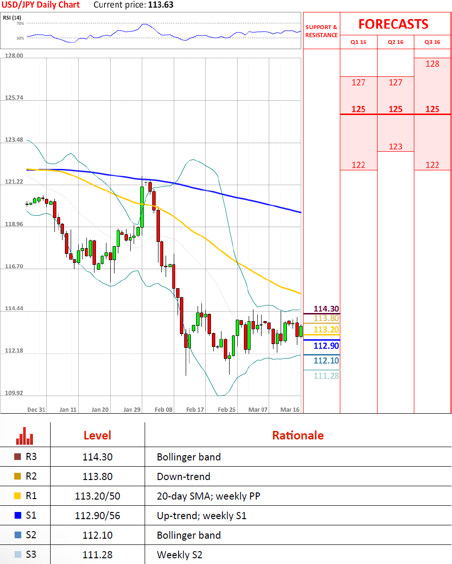
Task: Click the Mar 16 date label
Action: (290, 410)
